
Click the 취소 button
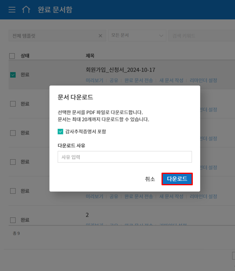150,179
